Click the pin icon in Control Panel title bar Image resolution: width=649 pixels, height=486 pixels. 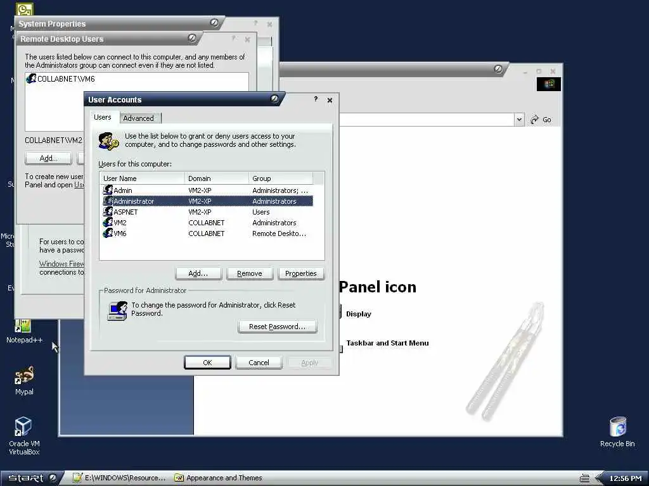[498, 68]
